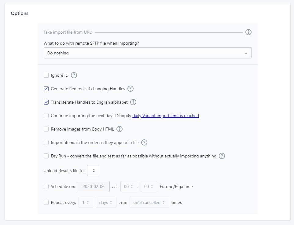Click help icon next to Take import file from URL
Image resolution: width=294 pixels, height=225 pixels.
tap(248, 32)
